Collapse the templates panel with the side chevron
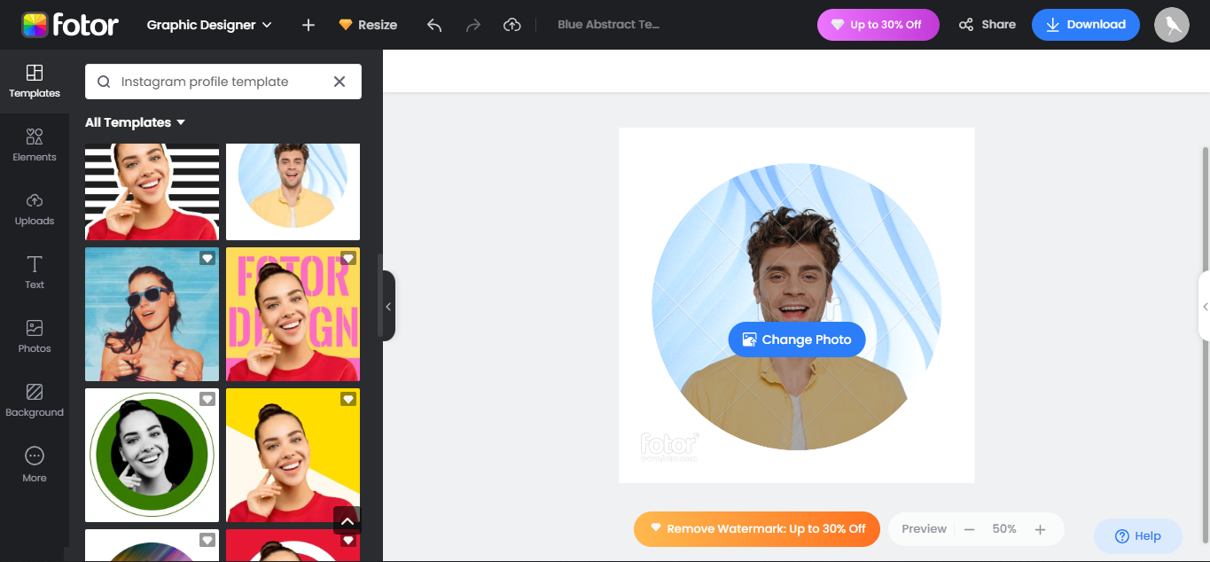Screen dimensions: 1210x562 (x=388, y=306)
